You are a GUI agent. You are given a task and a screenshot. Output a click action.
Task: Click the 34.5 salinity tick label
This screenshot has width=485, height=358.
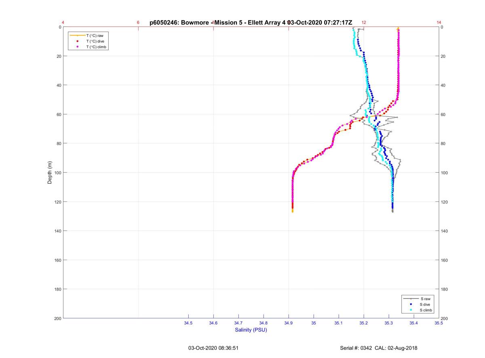pos(188,323)
